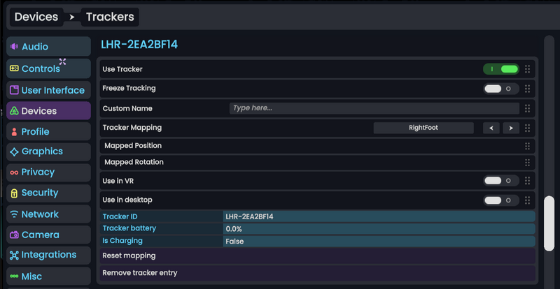Open Security settings

tap(48, 193)
